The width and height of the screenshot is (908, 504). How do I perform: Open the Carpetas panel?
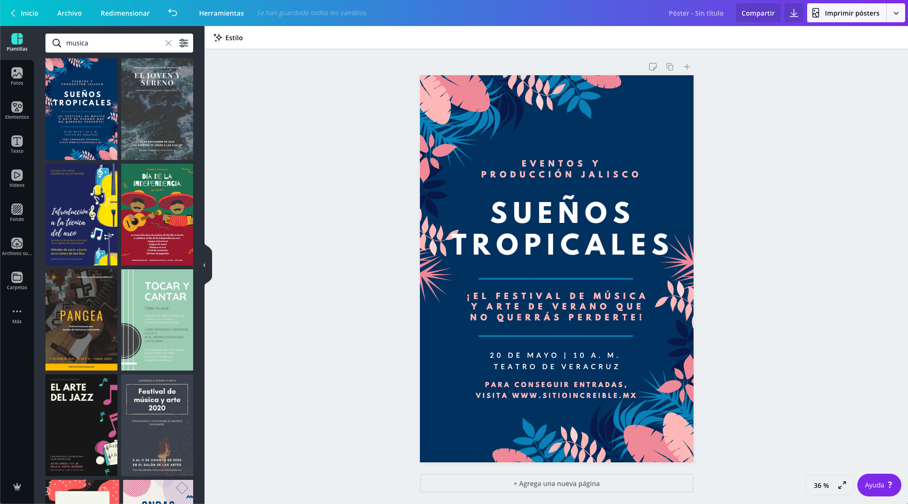(17, 281)
